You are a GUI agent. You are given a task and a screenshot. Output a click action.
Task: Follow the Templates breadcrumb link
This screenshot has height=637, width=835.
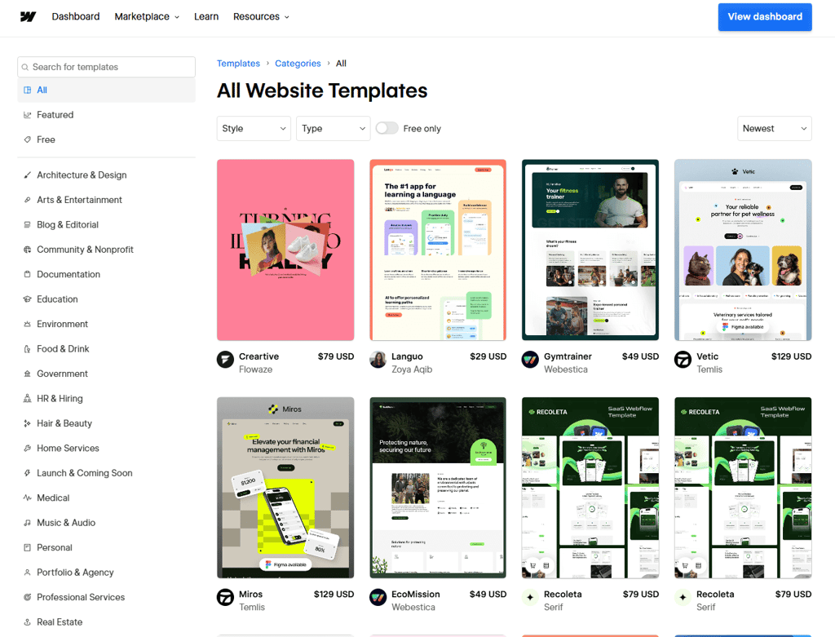pyautogui.click(x=239, y=64)
